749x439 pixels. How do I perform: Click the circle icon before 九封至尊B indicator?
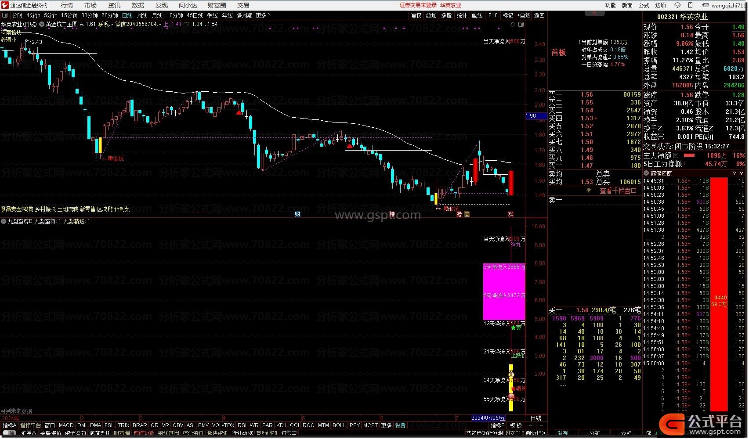pos(4,221)
